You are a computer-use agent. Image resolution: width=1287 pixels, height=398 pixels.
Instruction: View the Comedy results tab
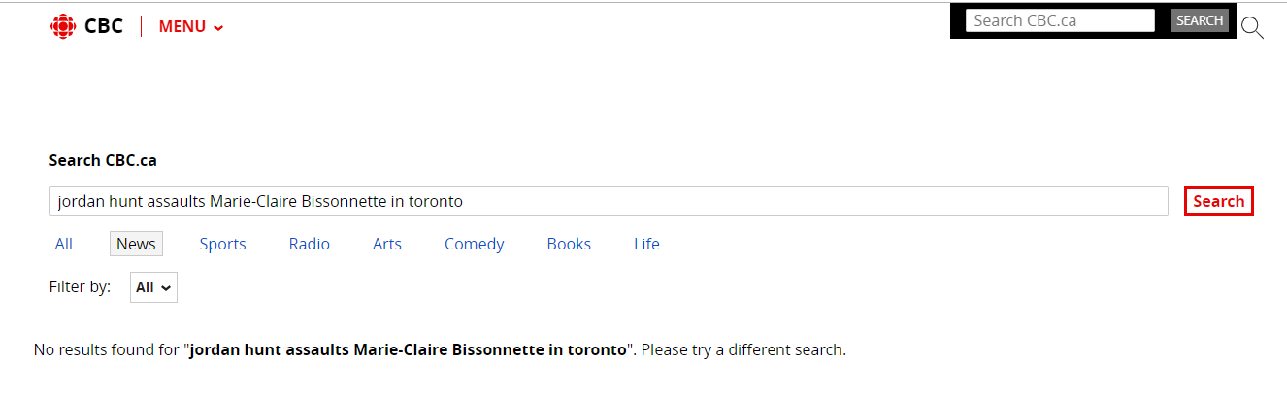pos(474,244)
